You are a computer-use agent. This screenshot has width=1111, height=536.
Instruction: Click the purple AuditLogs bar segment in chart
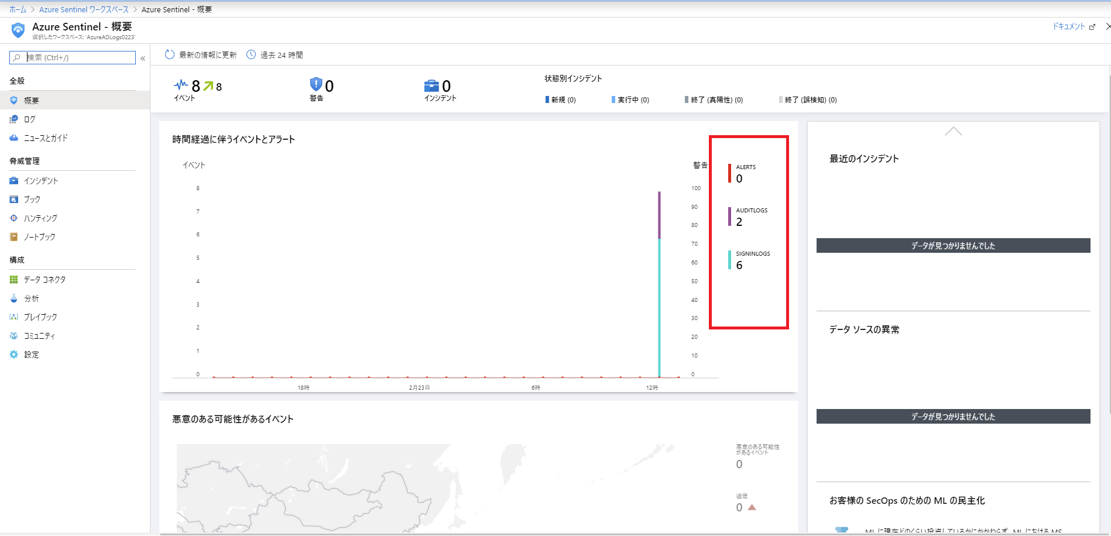[x=659, y=215]
